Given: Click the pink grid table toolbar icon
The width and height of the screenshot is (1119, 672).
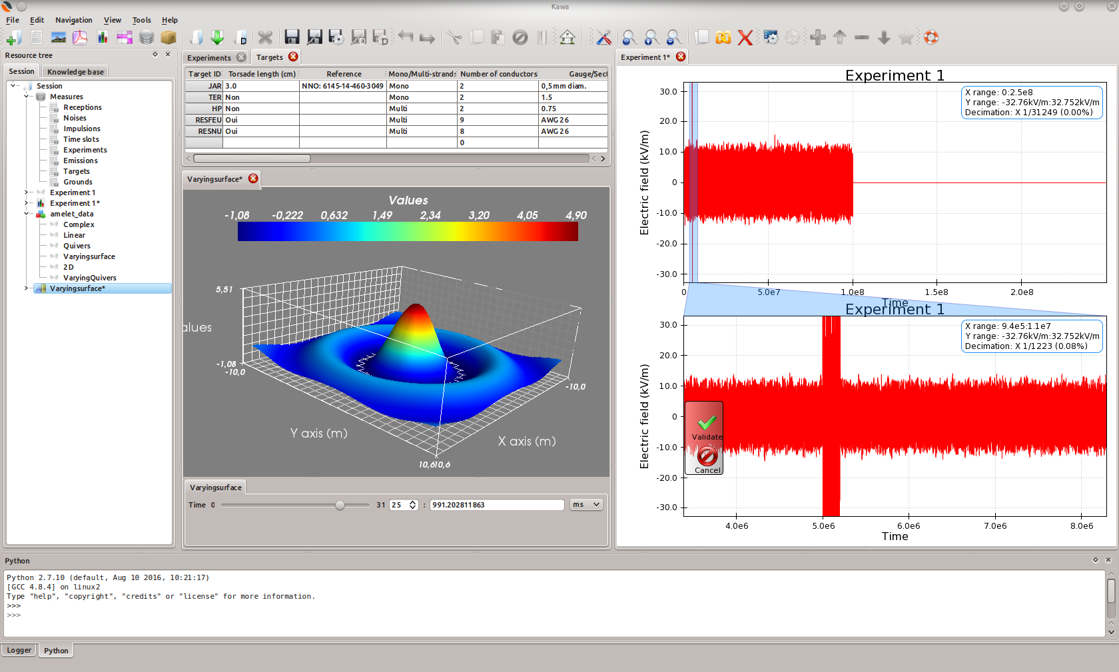Looking at the screenshot, I should point(125,37).
